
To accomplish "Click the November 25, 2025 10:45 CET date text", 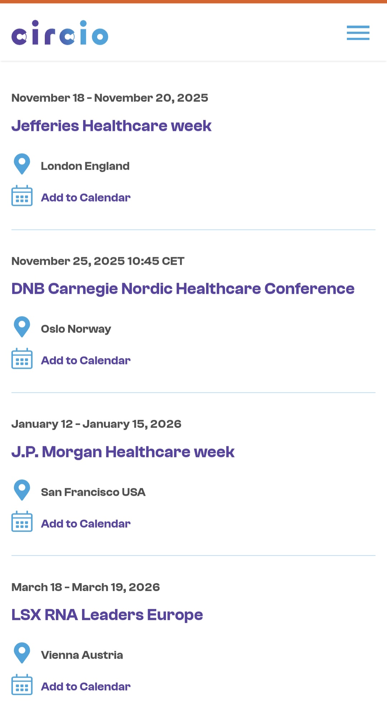I will 98,261.
